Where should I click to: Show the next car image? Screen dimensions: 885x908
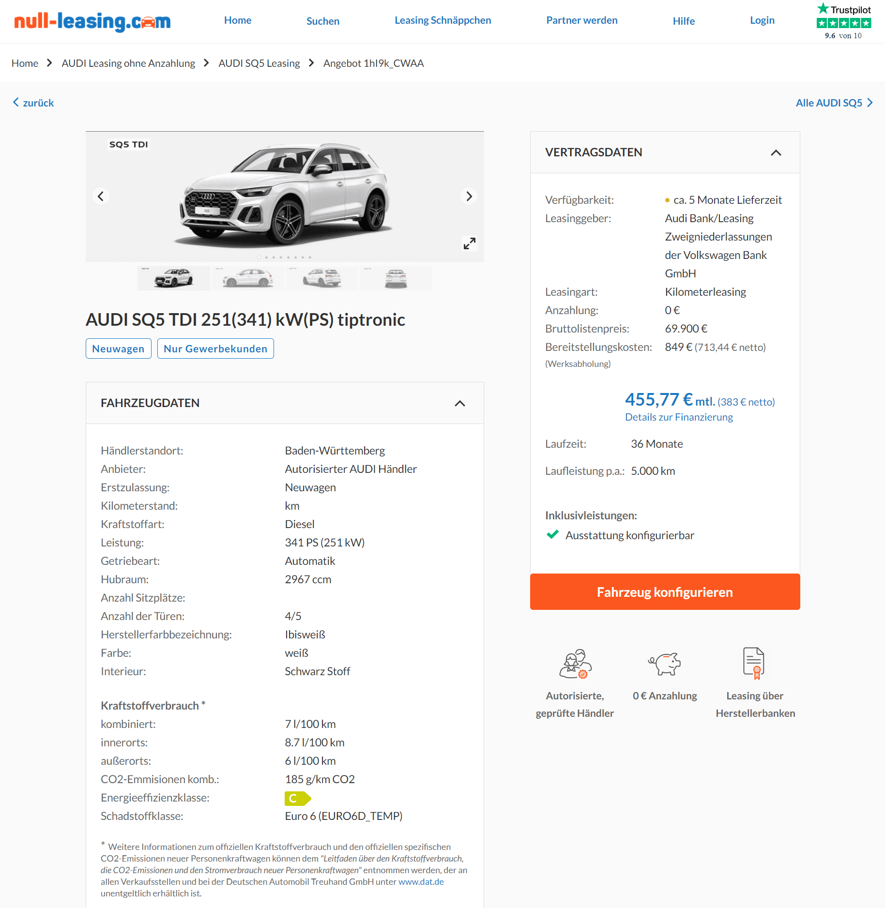click(x=469, y=196)
